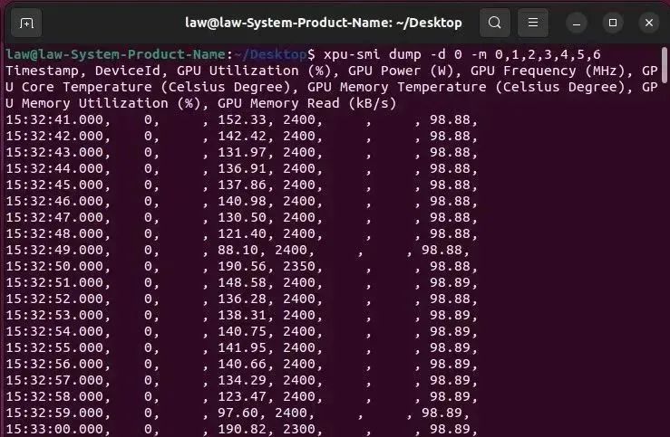This screenshot has width=670, height=437.
Task: Click power value 140.75
Action: pyautogui.click(x=242, y=331)
